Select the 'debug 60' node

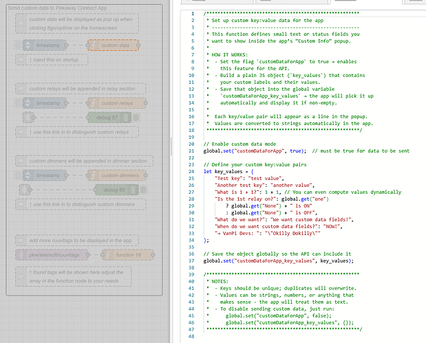[116, 190]
